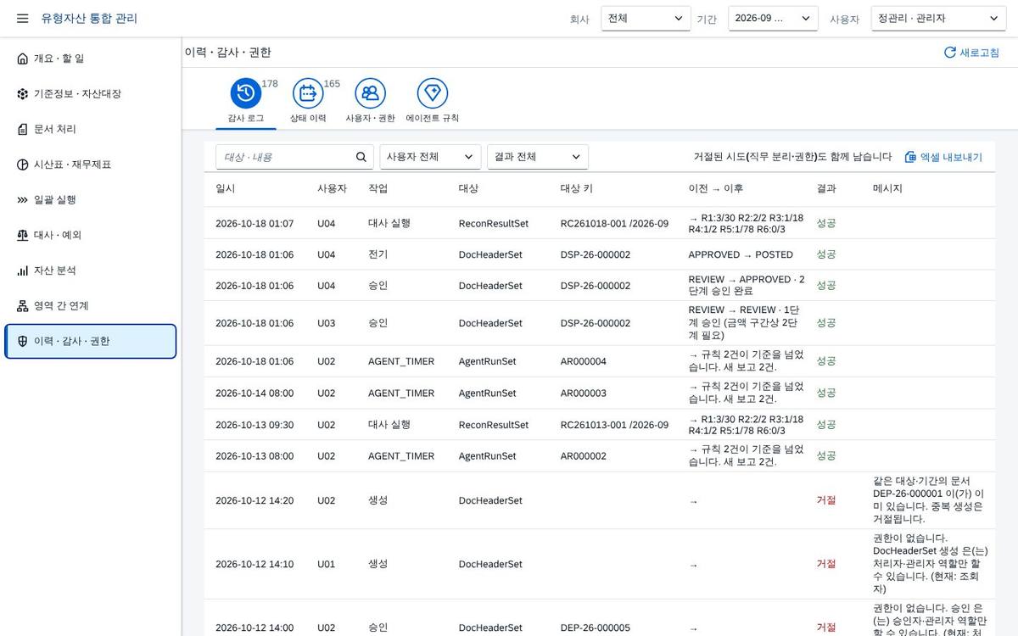Click the refresh arrow icon
This screenshot has width=1018, height=636.
(x=950, y=53)
